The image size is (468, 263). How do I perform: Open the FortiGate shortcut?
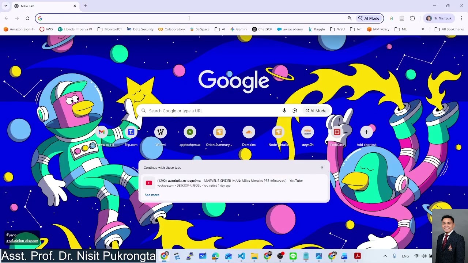pos(337,136)
